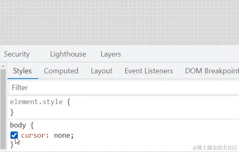This screenshot has height=152, width=239.
Task: Click the closing brace of body rule
Action: click(12, 145)
